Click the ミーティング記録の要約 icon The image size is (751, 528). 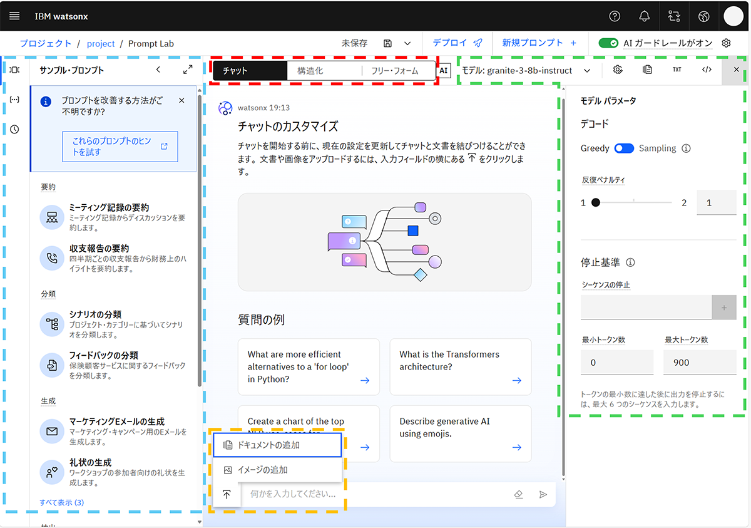[x=52, y=217]
